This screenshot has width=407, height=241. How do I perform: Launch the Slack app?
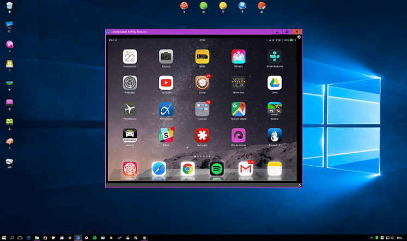point(166,135)
